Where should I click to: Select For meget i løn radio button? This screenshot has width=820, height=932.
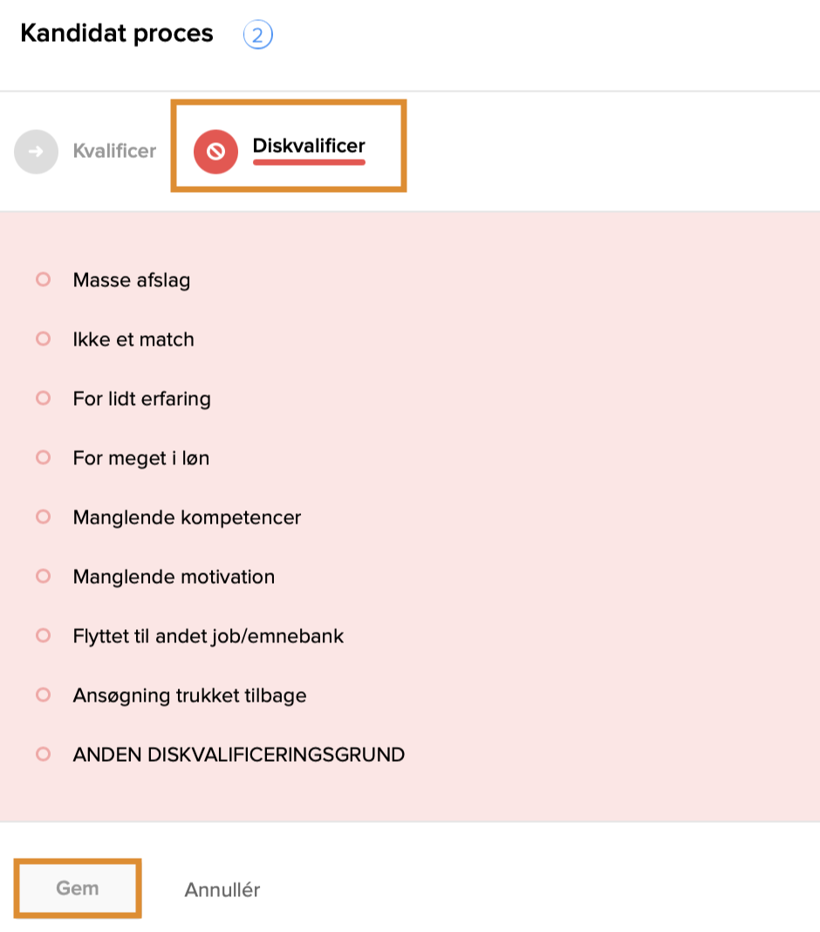[x=43, y=457]
